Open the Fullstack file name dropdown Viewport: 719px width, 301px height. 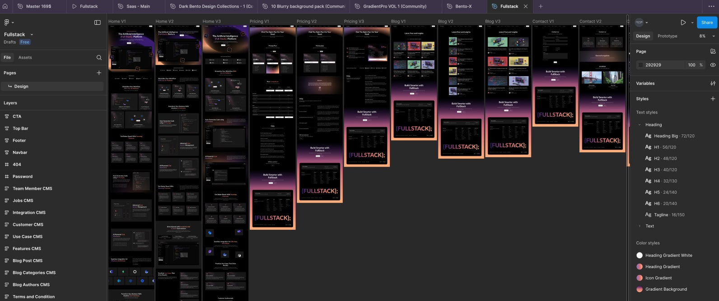point(32,35)
